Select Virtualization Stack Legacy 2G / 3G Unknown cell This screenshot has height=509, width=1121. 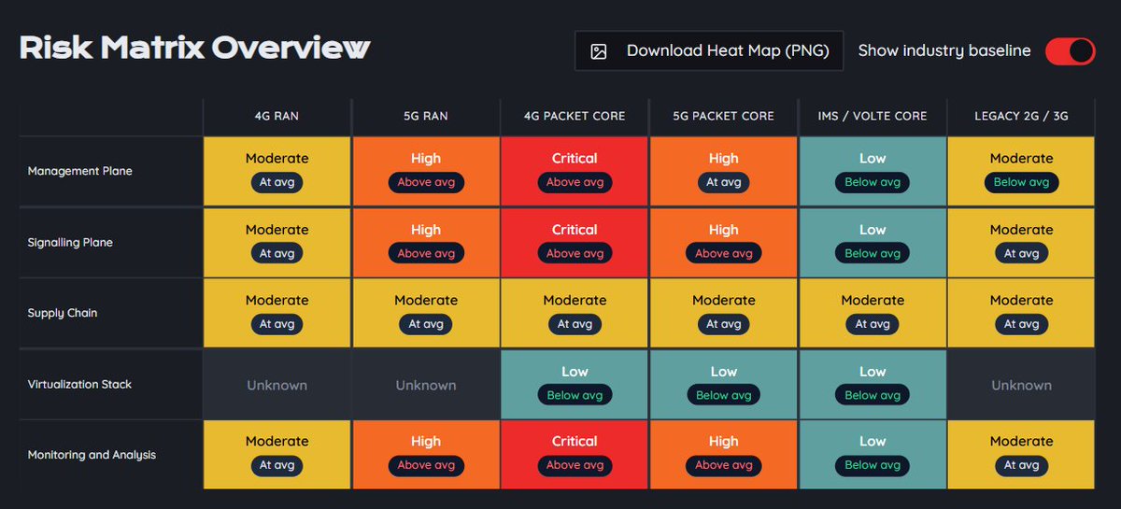1021,384
